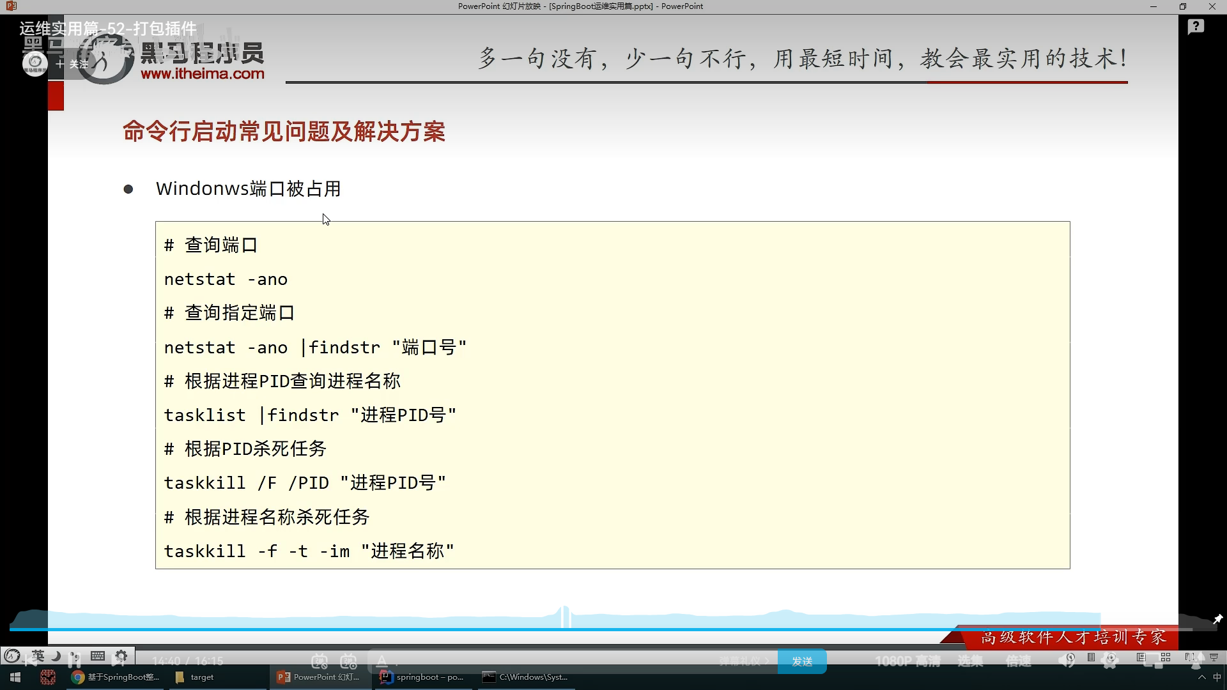Open the Windows Start menu

click(15, 677)
